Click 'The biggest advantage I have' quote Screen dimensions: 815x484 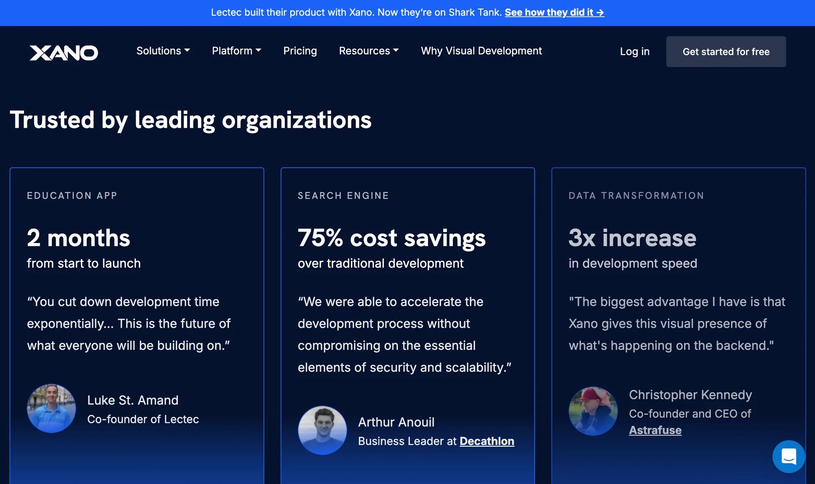[677, 324]
